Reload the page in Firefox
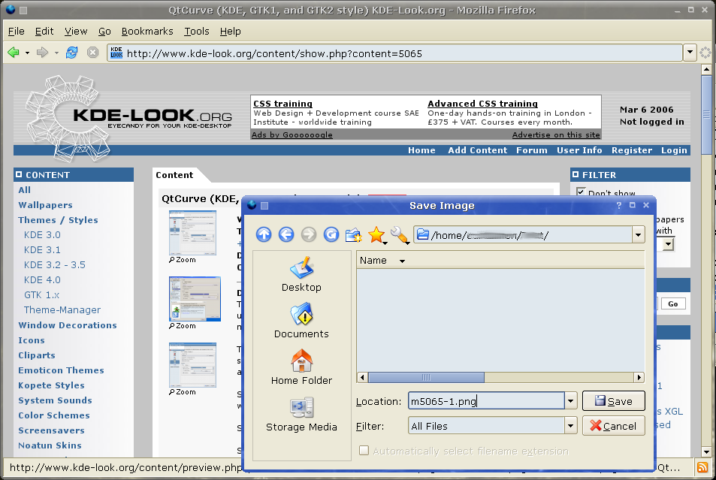 coord(71,53)
